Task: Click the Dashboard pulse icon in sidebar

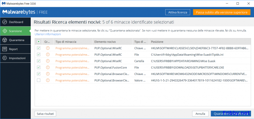Action: click(x=5, y=22)
